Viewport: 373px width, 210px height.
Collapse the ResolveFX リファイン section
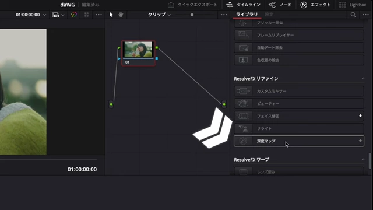363,79
